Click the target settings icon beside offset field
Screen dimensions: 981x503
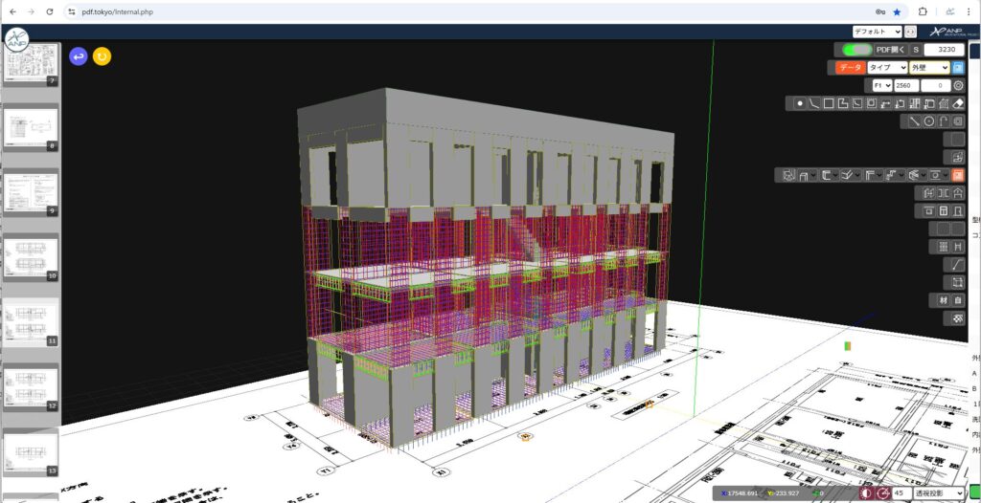point(958,85)
